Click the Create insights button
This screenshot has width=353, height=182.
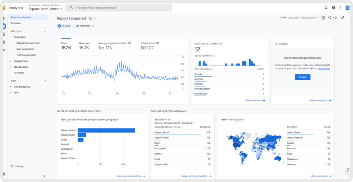pyautogui.click(x=303, y=77)
